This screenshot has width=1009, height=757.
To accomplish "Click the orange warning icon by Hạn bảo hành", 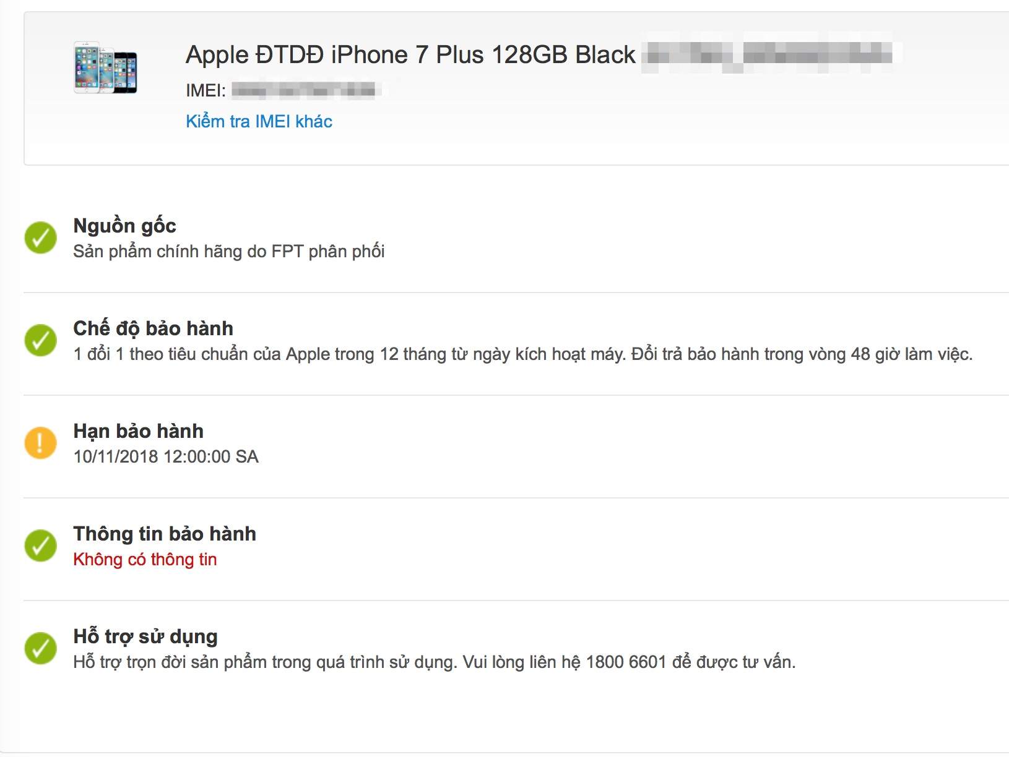I will coord(41,443).
